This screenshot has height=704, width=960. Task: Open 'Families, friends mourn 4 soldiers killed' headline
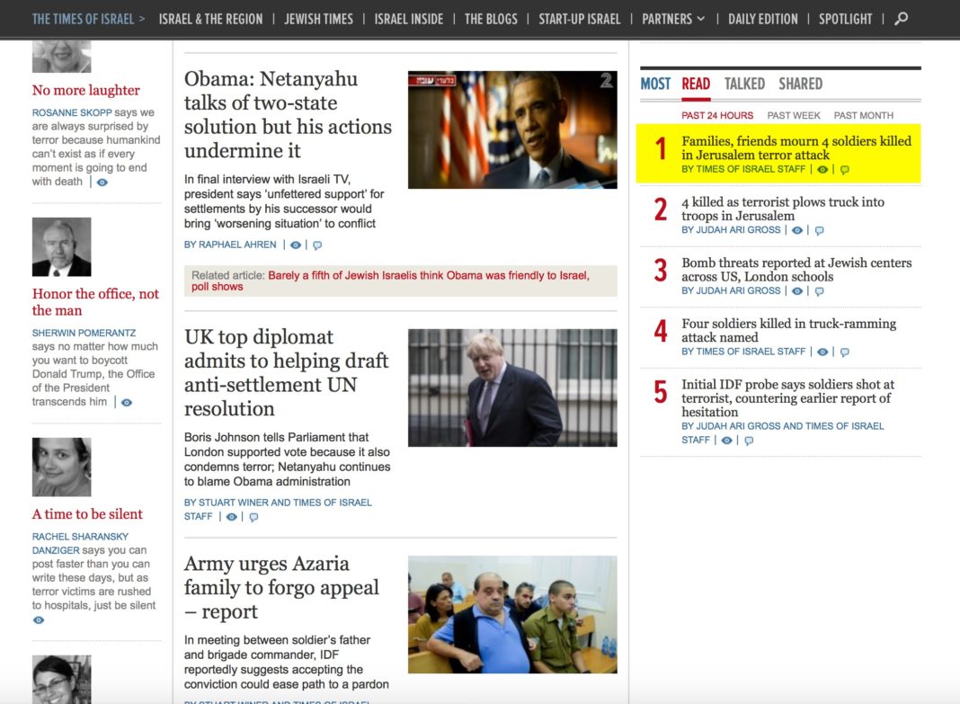[x=796, y=148]
